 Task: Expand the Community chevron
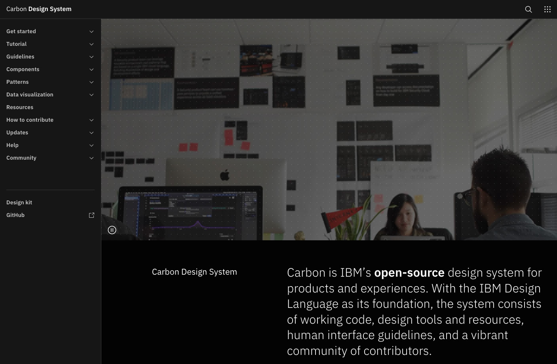(x=91, y=158)
